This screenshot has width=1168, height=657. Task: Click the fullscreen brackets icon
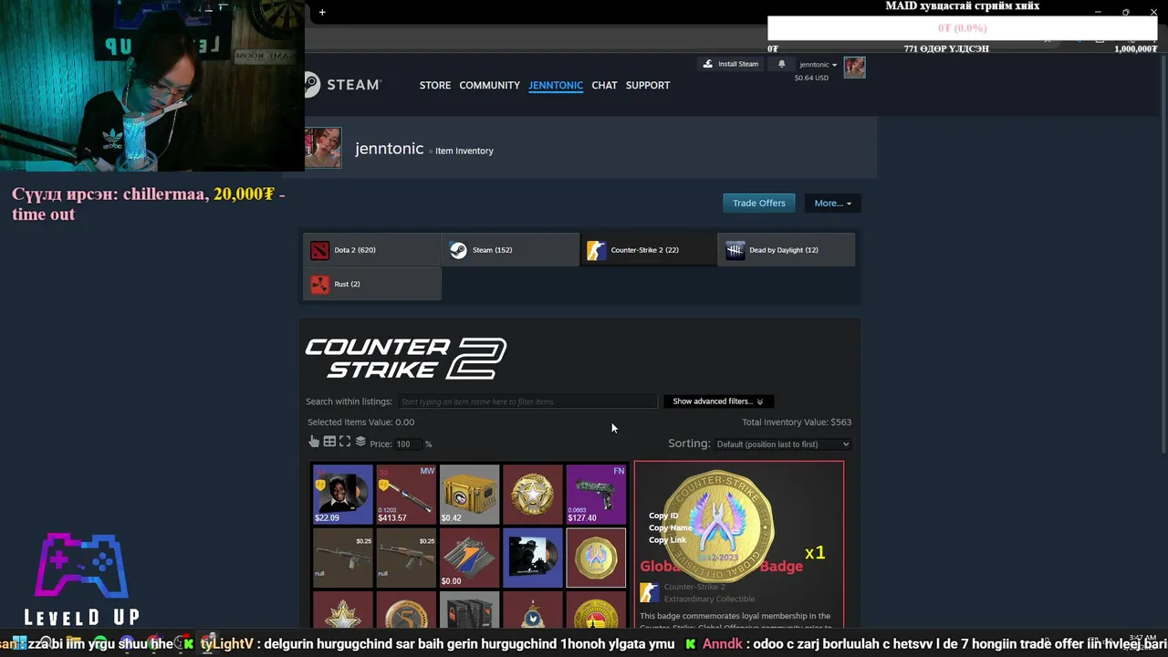tap(345, 442)
